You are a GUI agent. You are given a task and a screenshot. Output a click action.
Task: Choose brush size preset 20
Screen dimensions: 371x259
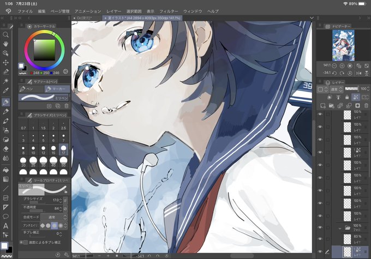tap(23, 162)
